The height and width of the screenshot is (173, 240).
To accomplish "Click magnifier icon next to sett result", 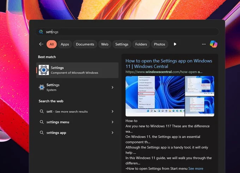I will 42,111.
